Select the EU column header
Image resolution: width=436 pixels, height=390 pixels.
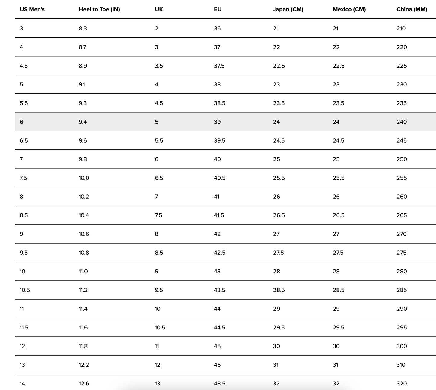click(218, 9)
